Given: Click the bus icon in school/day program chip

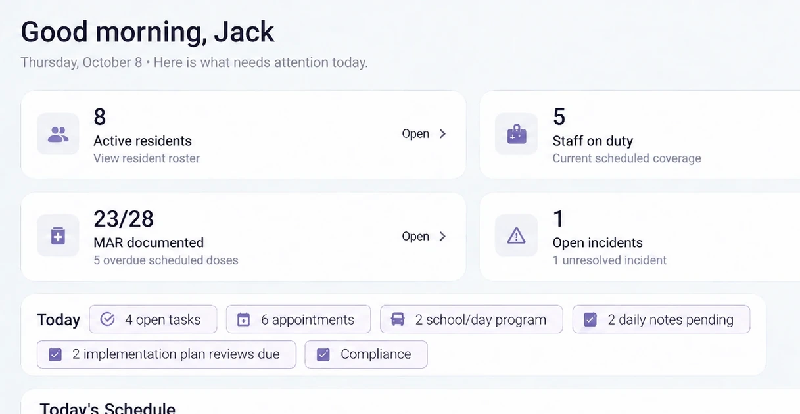Looking at the screenshot, I should click(x=398, y=320).
